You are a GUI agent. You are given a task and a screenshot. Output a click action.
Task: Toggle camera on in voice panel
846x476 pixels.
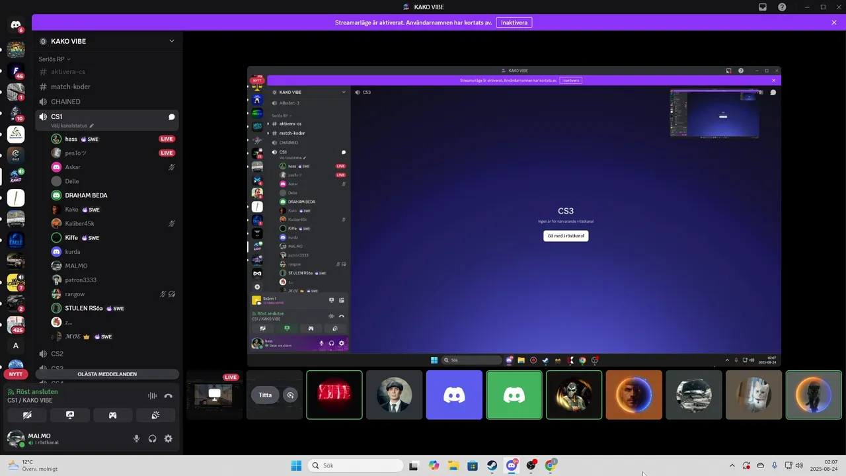point(27,415)
